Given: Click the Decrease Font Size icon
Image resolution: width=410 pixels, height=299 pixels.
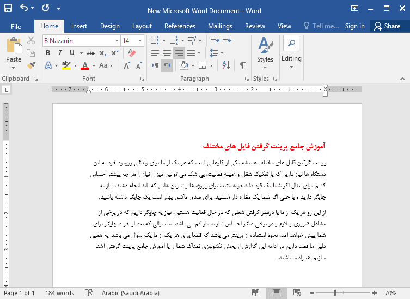Looking at the screenshot, I should [139, 65].
